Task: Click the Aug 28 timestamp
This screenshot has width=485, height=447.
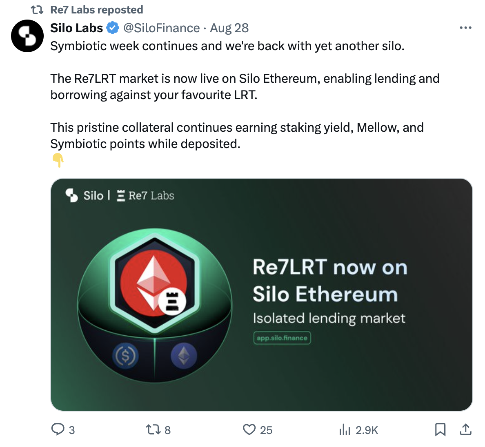Action: pyautogui.click(x=229, y=28)
